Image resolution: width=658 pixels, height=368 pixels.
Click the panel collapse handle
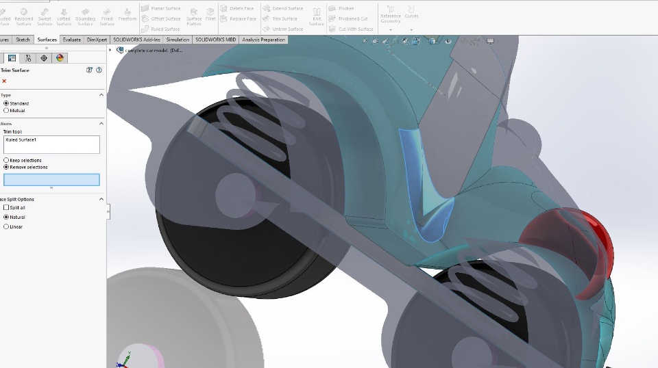tap(108, 211)
